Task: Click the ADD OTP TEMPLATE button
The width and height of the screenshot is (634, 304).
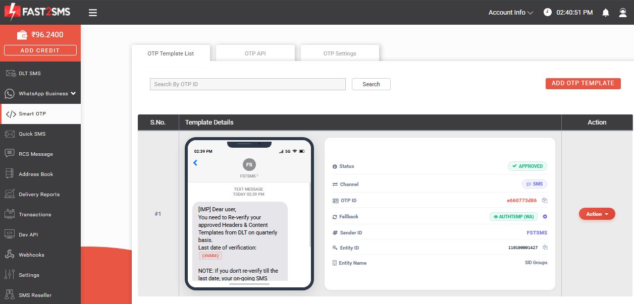Action: (x=583, y=84)
